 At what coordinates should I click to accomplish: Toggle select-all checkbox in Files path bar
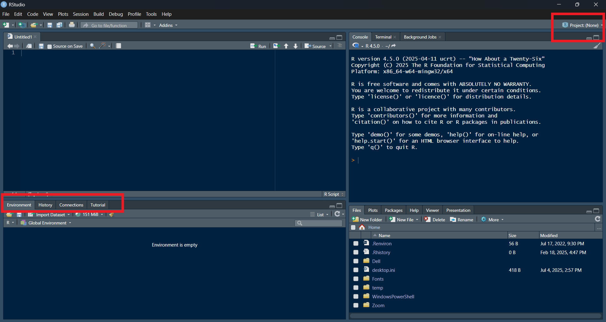pyautogui.click(x=353, y=227)
